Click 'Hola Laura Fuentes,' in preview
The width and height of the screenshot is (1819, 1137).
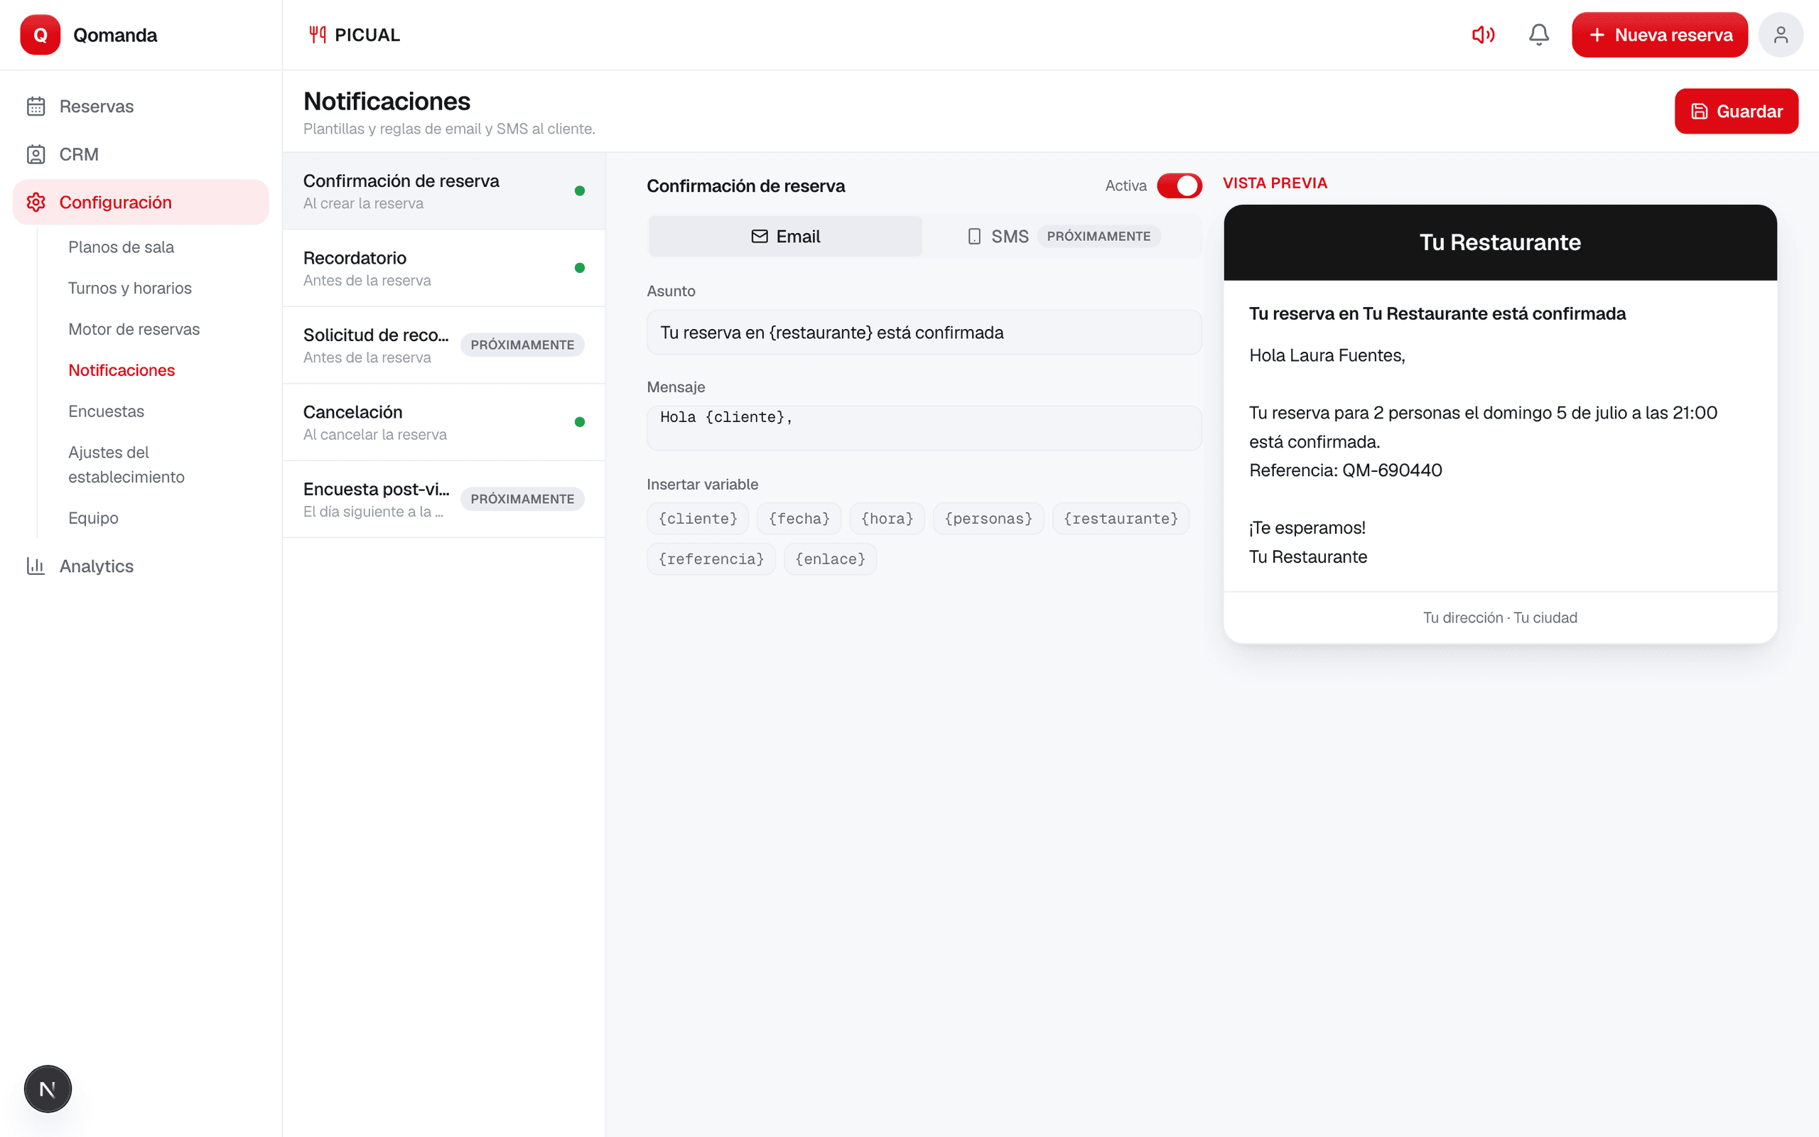tap(1327, 355)
